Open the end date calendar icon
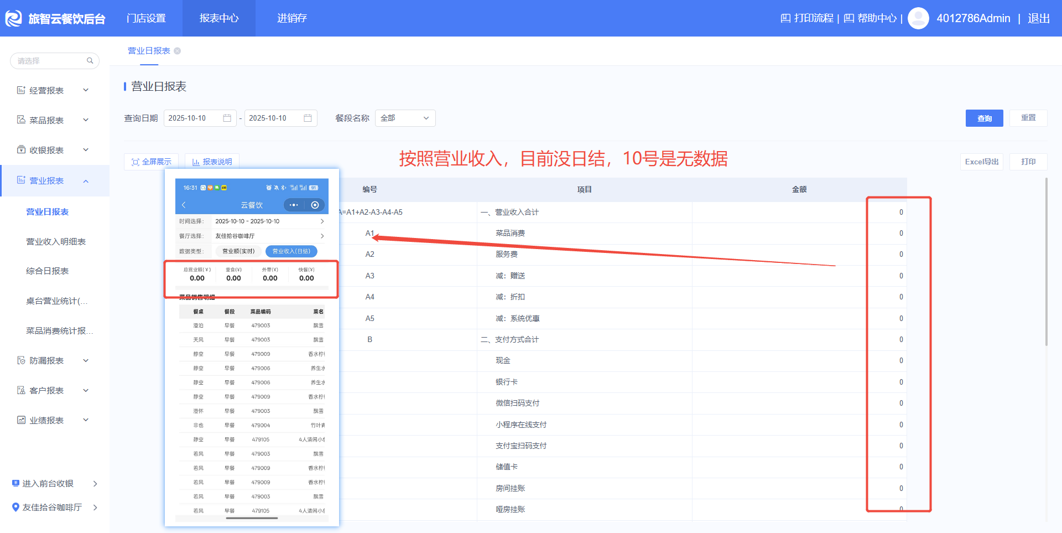This screenshot has width=1062, height=533. [308, 118]
